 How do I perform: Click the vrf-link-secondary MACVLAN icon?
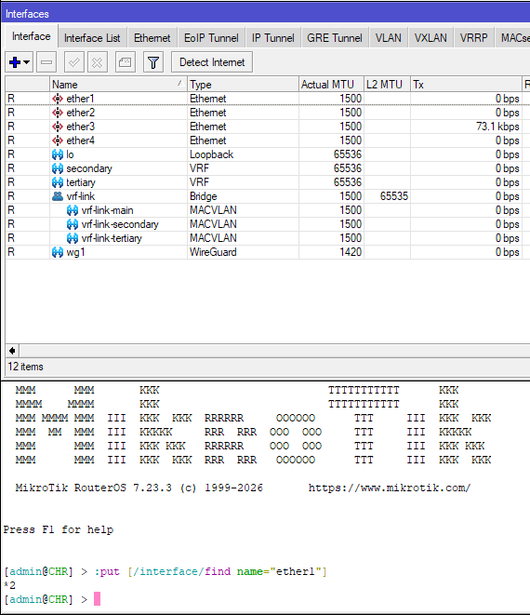tap(73, 224)
